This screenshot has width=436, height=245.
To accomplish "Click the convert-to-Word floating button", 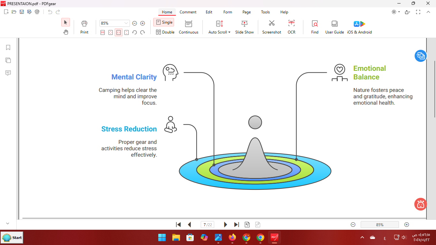I will click(x=420, y=56).
